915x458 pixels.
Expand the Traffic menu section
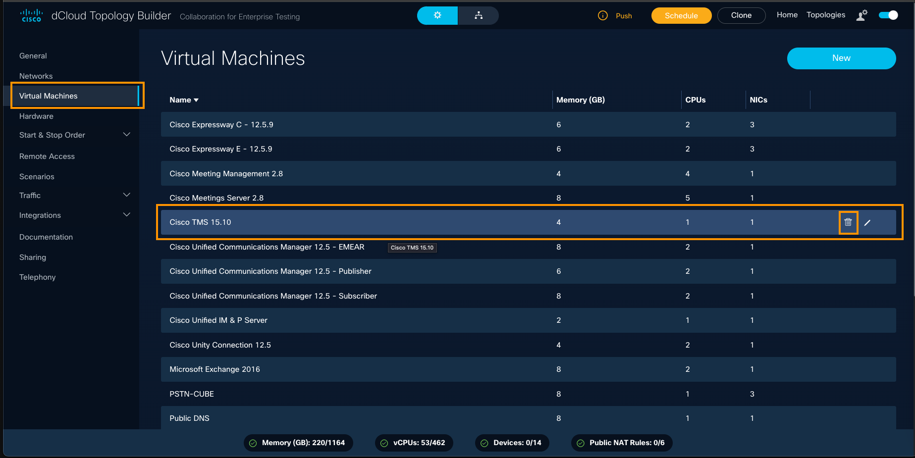(127, 195)
